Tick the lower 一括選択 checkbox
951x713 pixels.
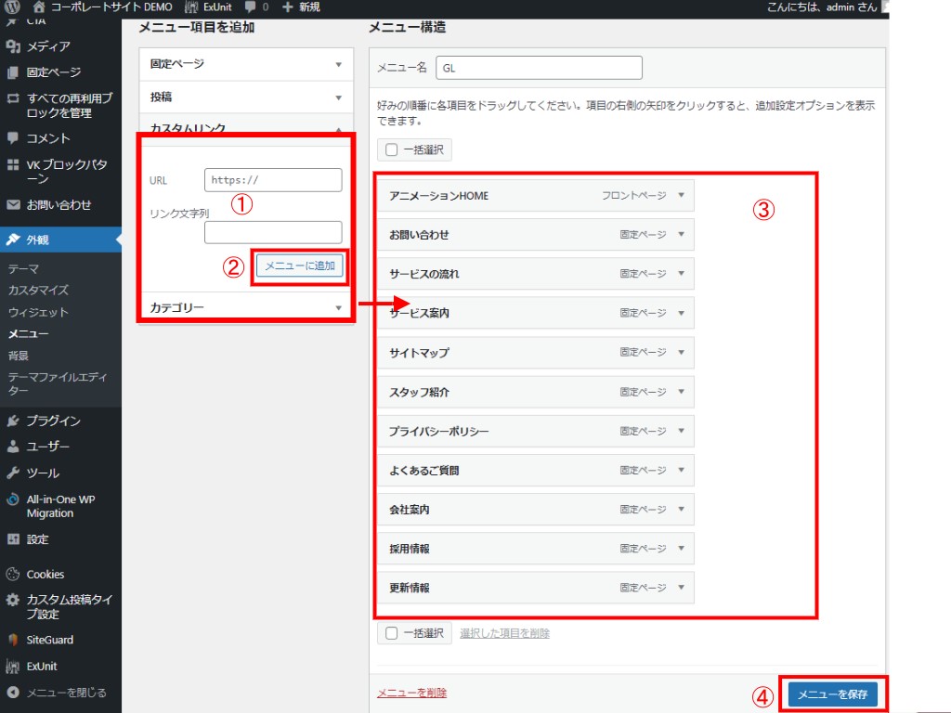(x=391, y=633)
